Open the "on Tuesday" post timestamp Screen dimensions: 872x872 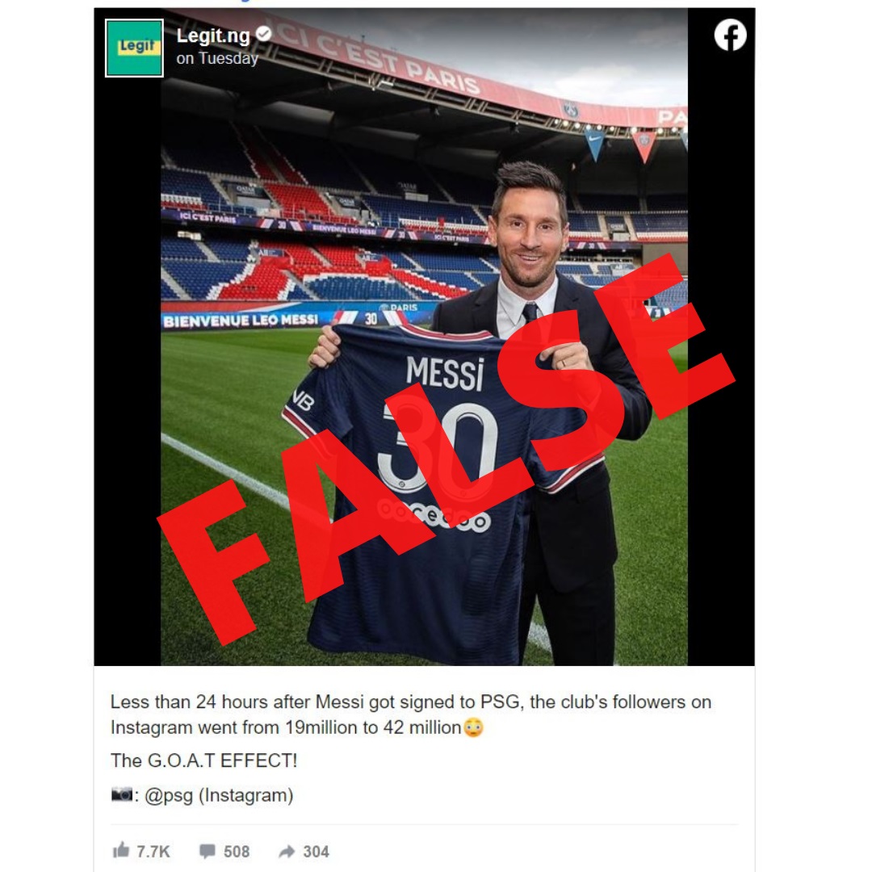217,58
